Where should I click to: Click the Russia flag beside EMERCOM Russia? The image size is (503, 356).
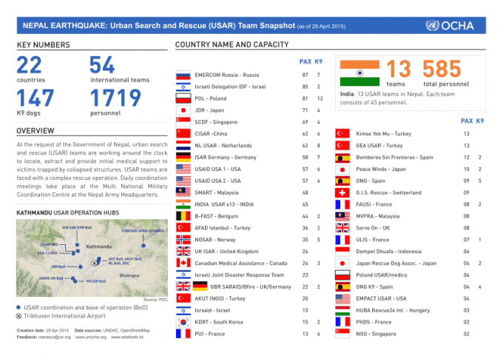183,75
